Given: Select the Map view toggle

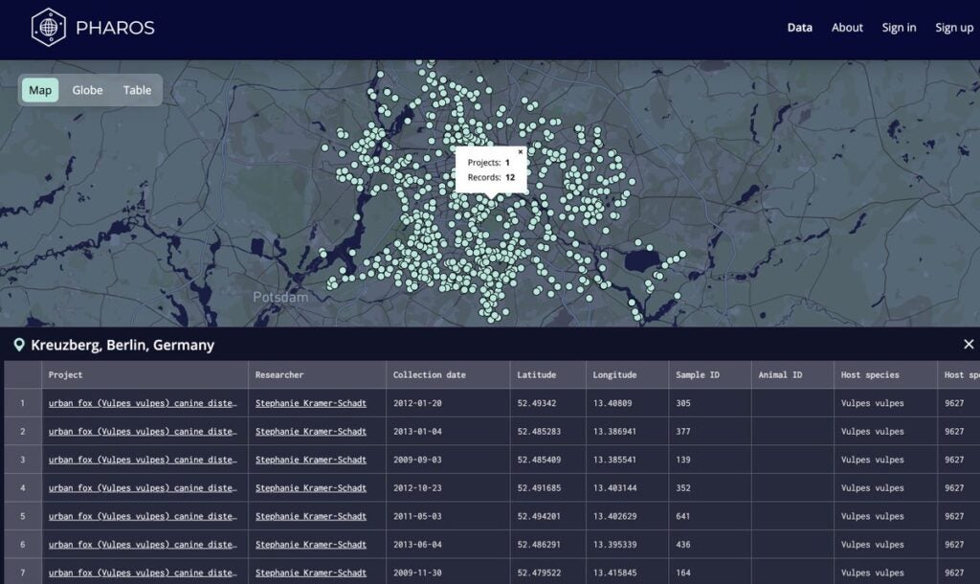Looking at the screenshot, I should click(40, 90).
